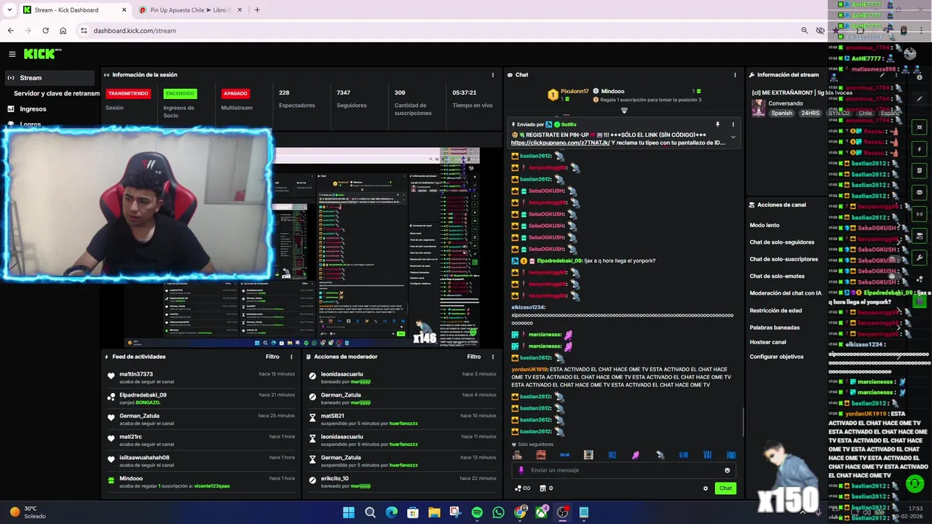Viewport: 932px width, 524px height.
Task: Open Servidor y clave de retransmisión
Action: tap(57, 93)
